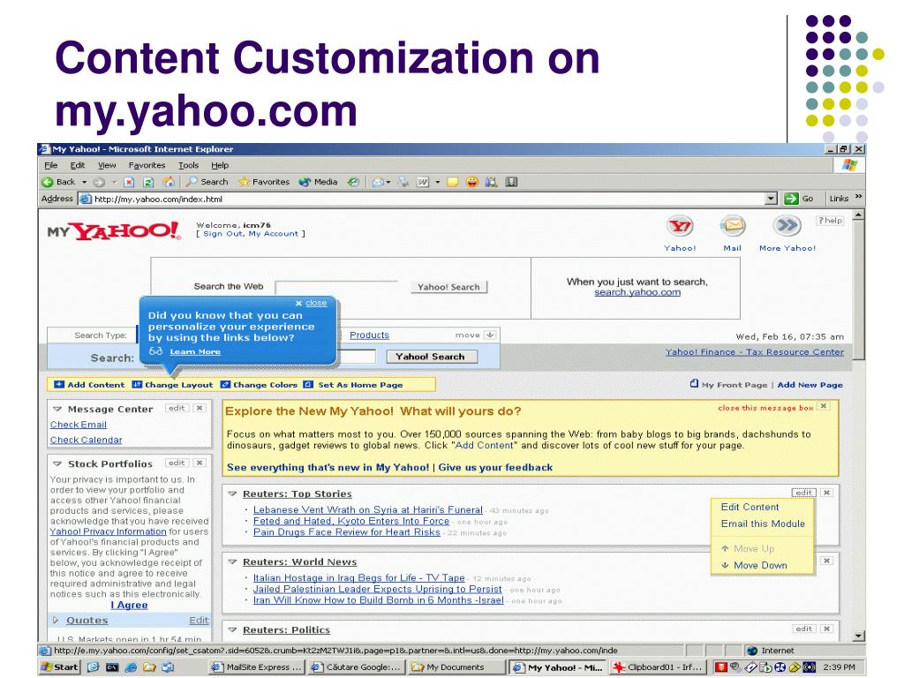Click the Forward navigation arrow icon
The width and height of the screenshot is (904, 678).
point(99,182)
